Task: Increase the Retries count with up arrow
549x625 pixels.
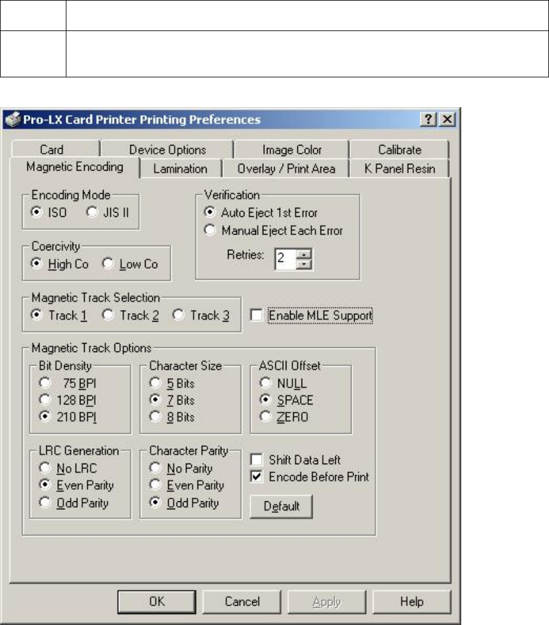Action: click(304, 254)
